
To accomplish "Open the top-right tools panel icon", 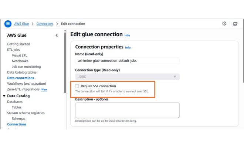I will [x=235, y=24].
